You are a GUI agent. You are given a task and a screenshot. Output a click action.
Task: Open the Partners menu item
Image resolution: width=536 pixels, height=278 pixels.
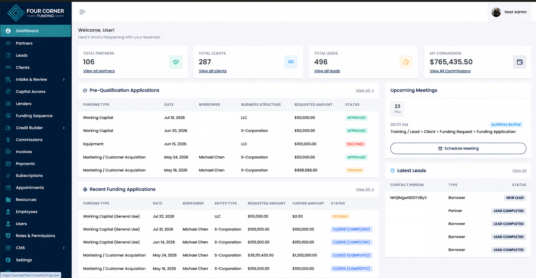pos(36,43)
